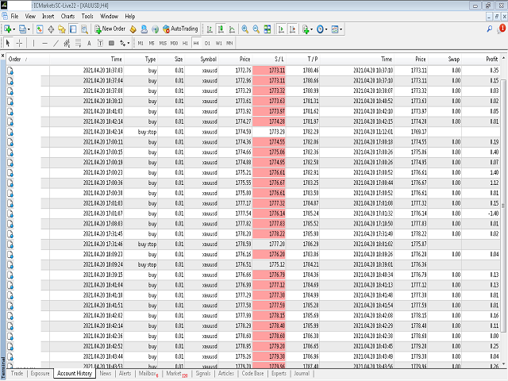Open the chart templates dropdown
Screen dimensions: 508x381
[339, 29]
